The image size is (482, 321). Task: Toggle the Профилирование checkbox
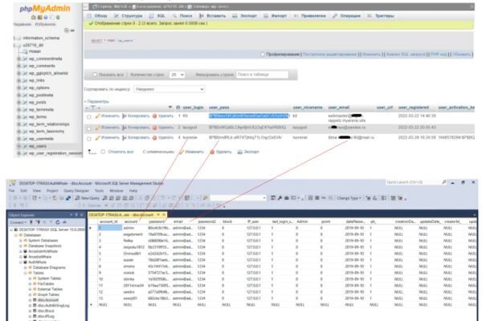(262, 55)
